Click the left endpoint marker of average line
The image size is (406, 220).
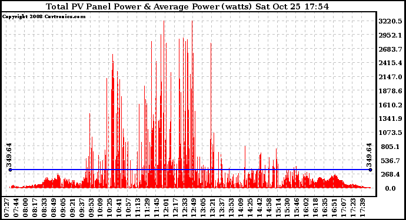coord(11,170)
